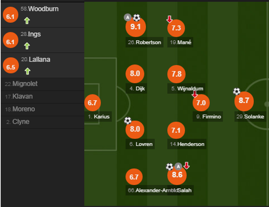Viewport: 269px width, 207px height.
Task: Click the assist badge above Robertson
Action: click(128, 18)
